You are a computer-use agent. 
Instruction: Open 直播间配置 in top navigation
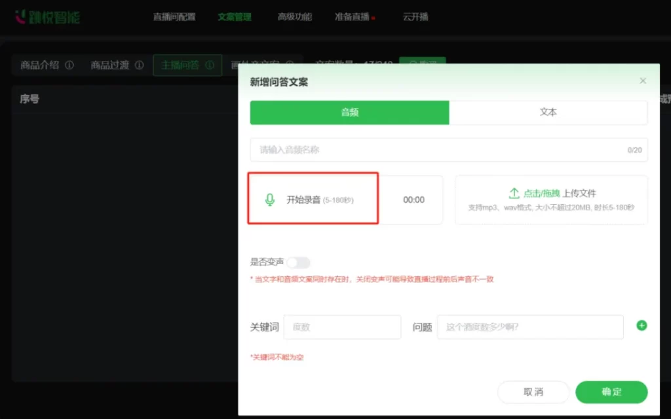[x=174, y=17]
